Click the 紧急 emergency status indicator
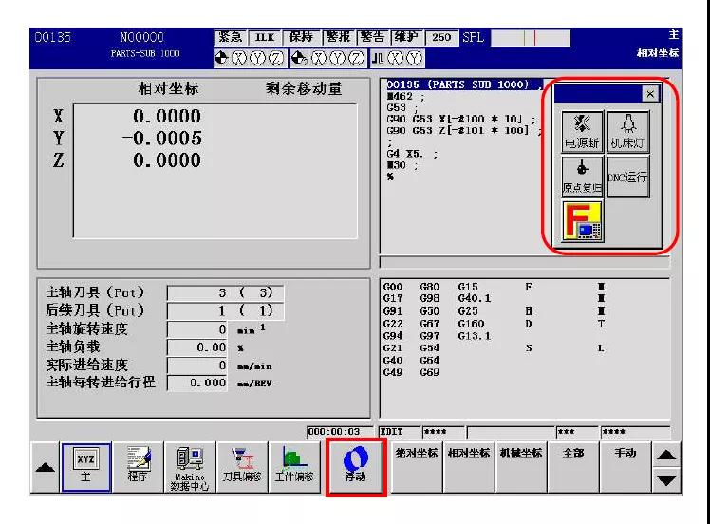The width and height of the screenshot is (710, 524). (x=231, y=37)
